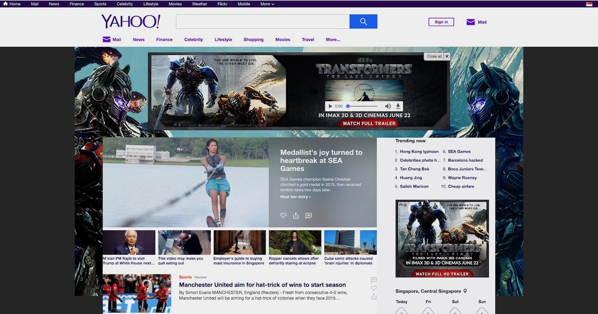Comment on the Manchester United article
The image size is (598, 314).
click(374, 280)
